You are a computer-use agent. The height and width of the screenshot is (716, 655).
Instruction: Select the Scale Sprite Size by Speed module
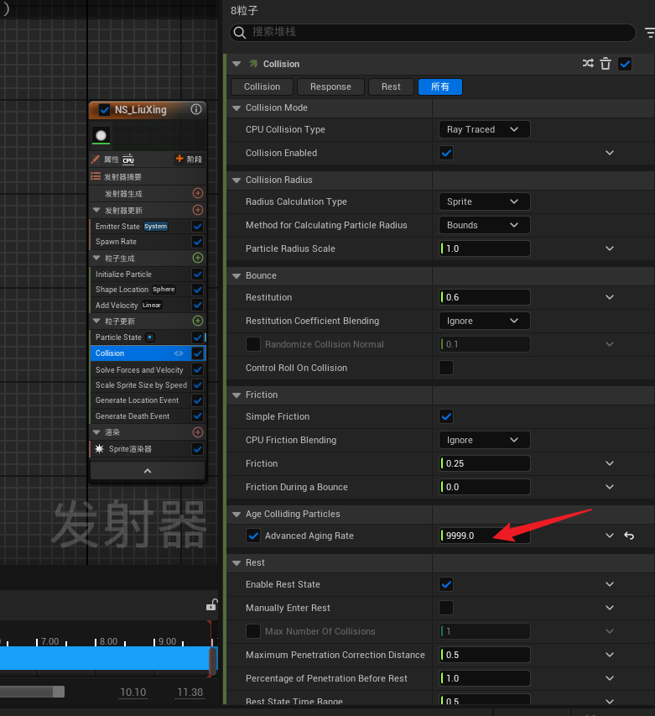(141, 385)
